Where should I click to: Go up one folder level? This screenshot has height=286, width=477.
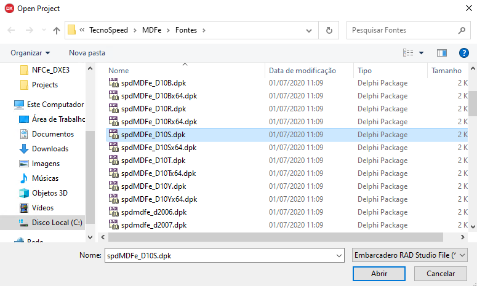click(x=56, y=30)
